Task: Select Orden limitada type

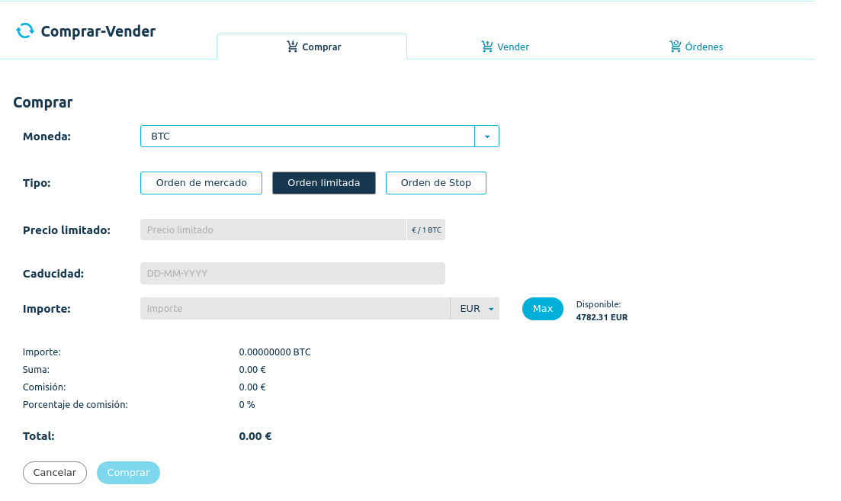Action: pyautogui.click(x=324, y=183)
